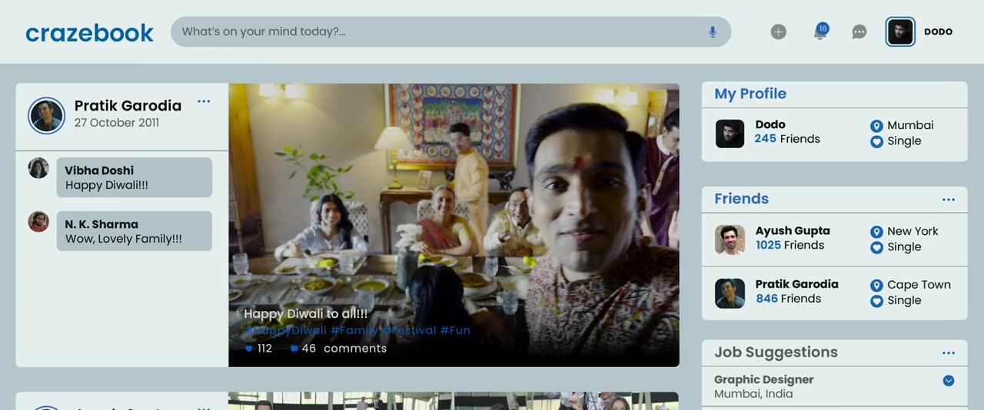Click the comment icon beside 46 comments
The width and height of the screenshot is (984, 410).
click(x=294, y=349)
